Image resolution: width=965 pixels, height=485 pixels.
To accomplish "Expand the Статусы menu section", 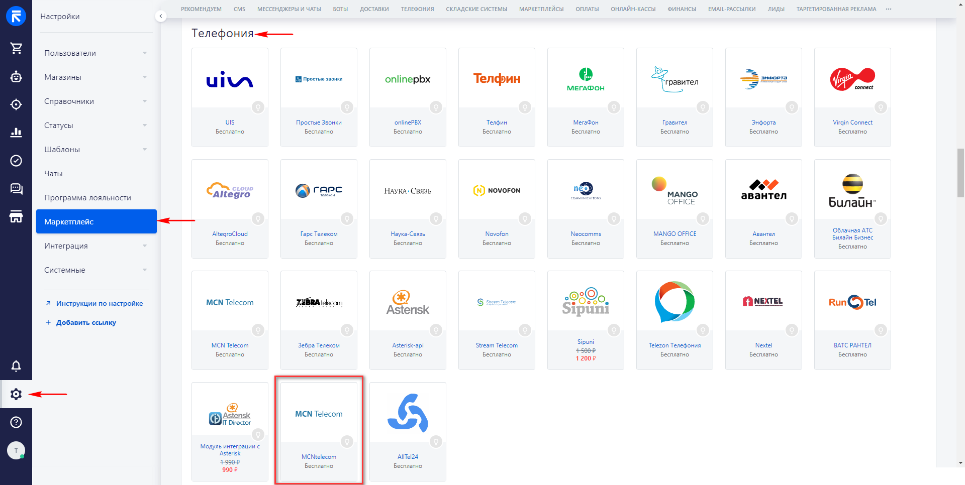I will pos(96,125).
